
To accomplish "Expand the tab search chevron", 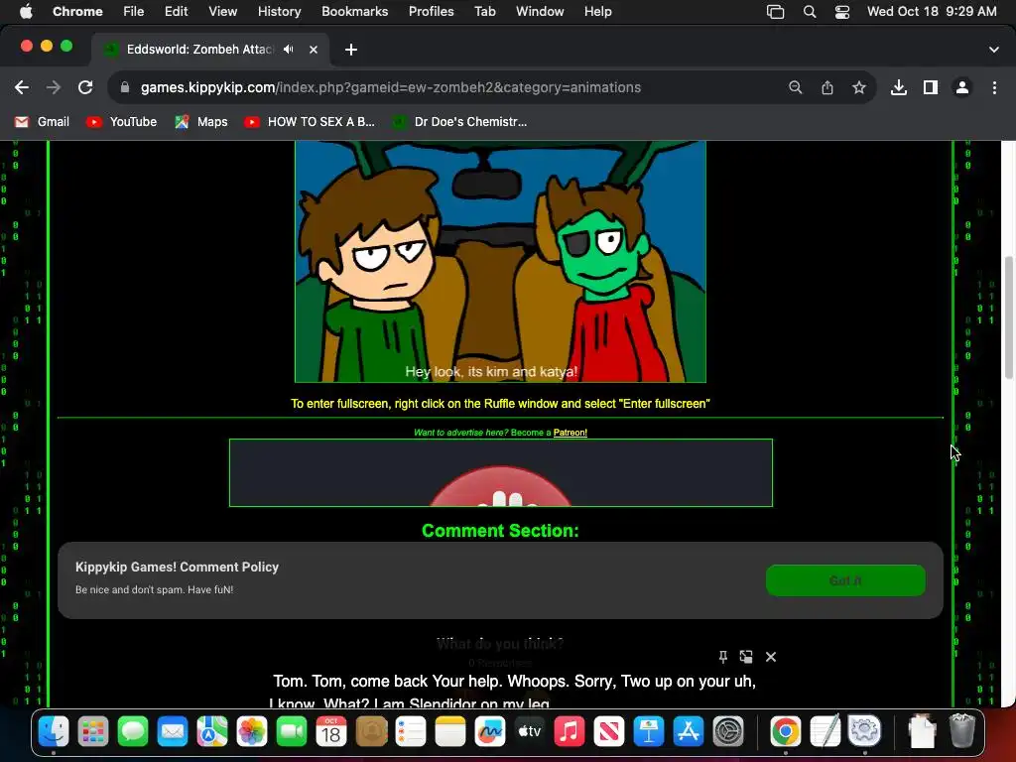I will click(993, 50).
